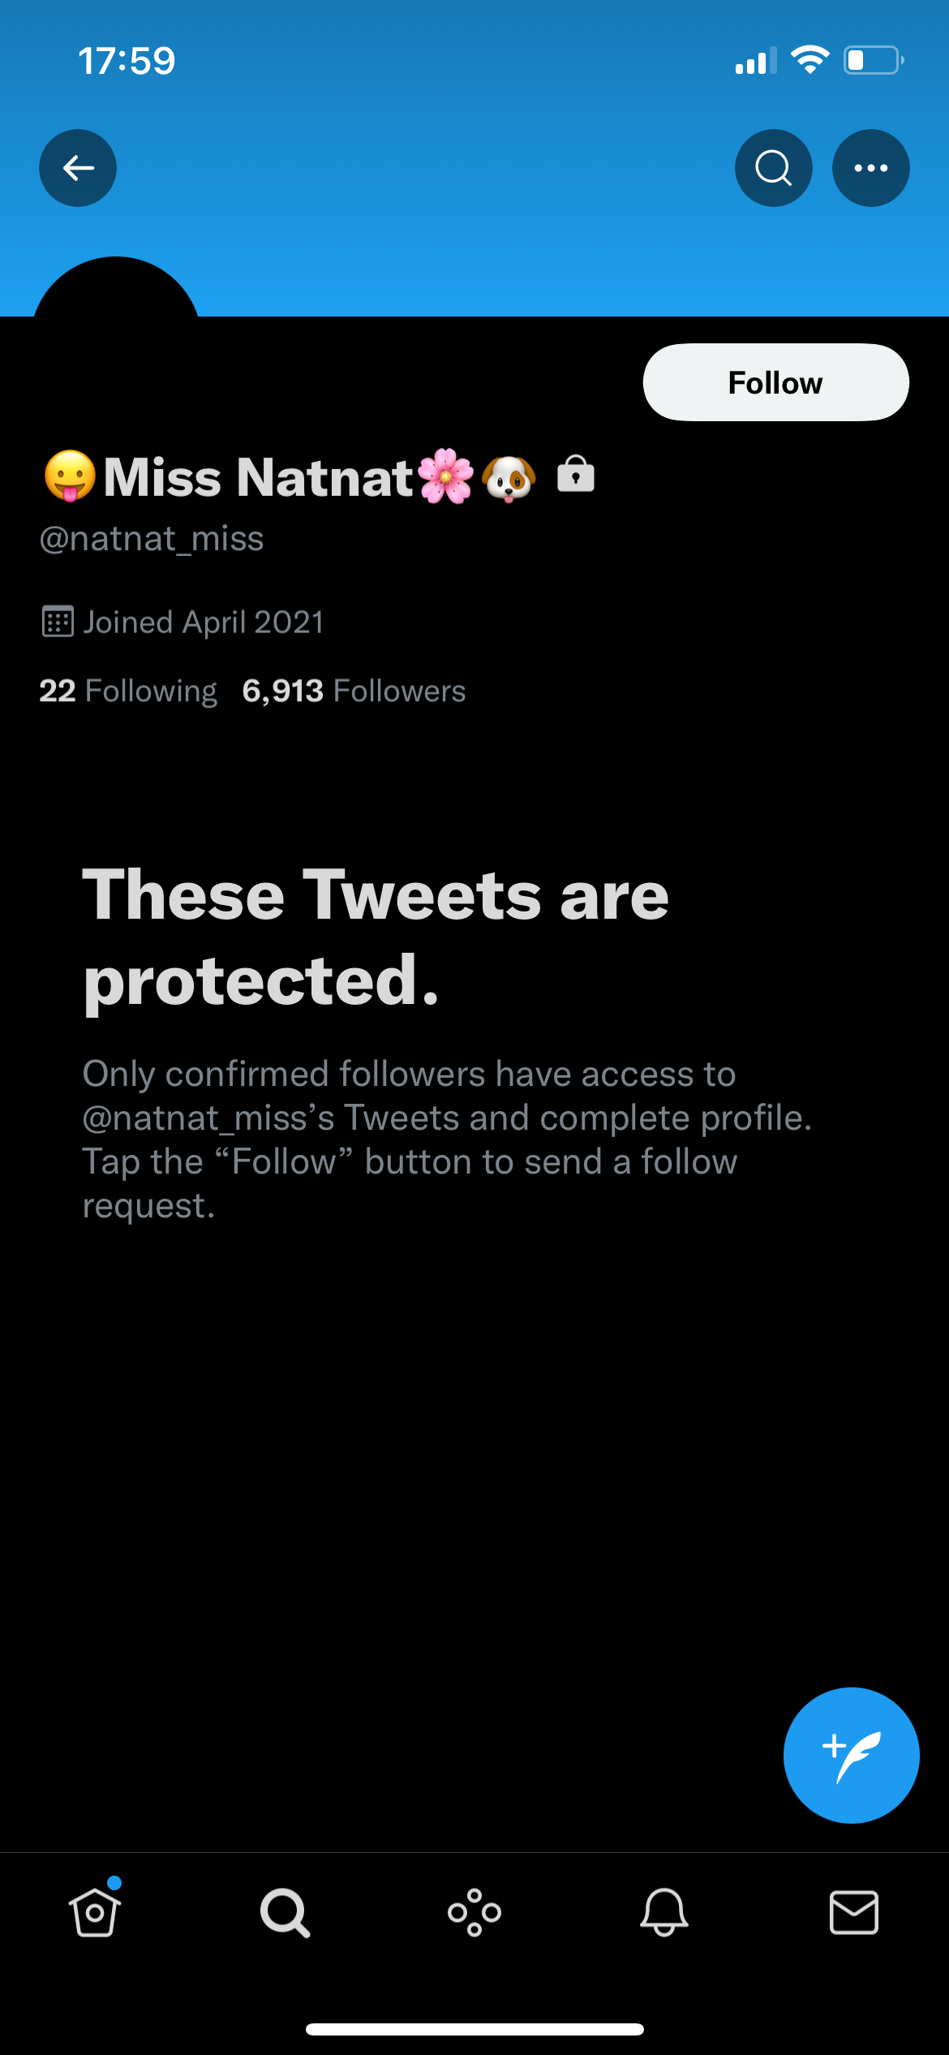Open the Notifications bell tab
The height and width of the screenshot is (2055, 949).
coord(664,1912)
